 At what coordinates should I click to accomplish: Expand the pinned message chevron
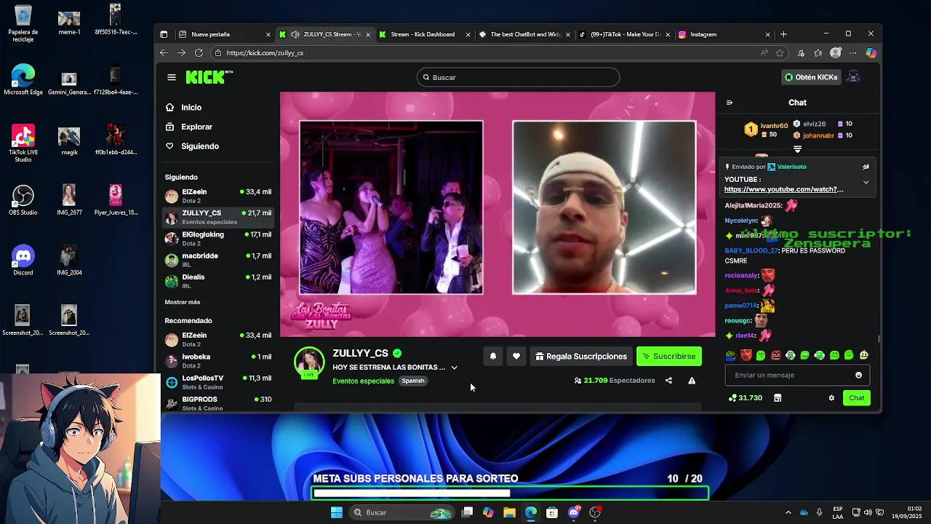(x=866, y=182)
